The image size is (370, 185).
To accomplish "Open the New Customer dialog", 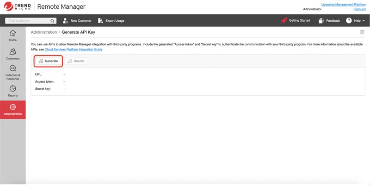I will click(x=77, y=21).
